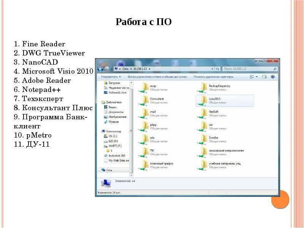The height and width of the screenshot is (228, 304).
Task: Click Показать удаленные принтеры
Action: [213, 77]
